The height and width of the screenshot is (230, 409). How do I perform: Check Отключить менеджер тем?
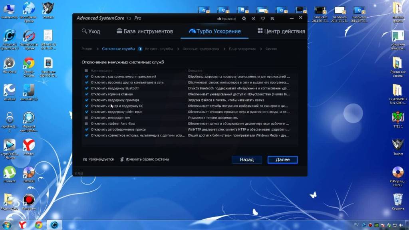tap(86, 118)
